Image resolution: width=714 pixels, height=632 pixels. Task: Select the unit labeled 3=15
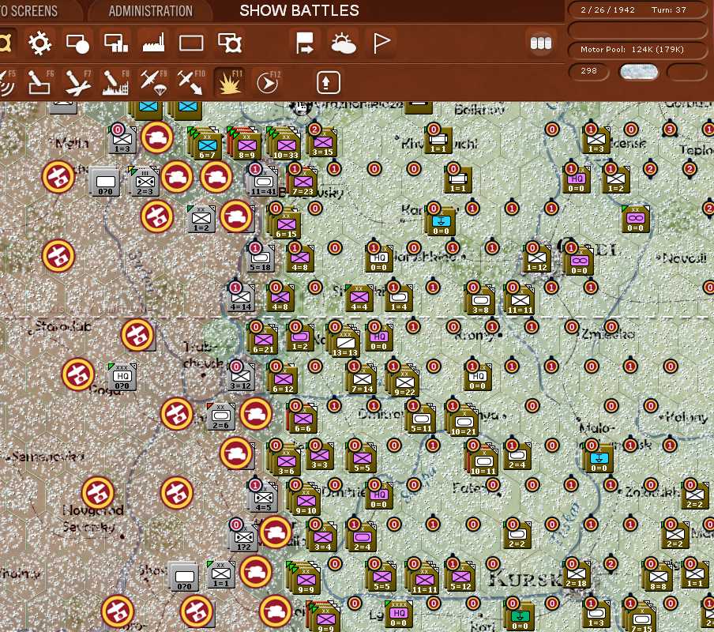pos(322,144)
